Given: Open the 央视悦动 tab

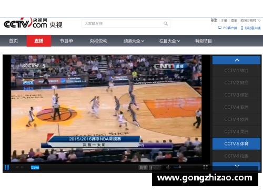Looking at the screenshot, I should [98, 41].
